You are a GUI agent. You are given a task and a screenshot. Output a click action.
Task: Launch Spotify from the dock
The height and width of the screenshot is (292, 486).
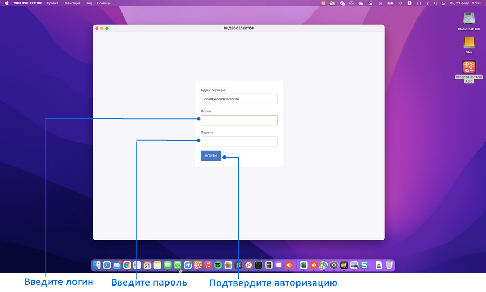[x=218, y=265]
